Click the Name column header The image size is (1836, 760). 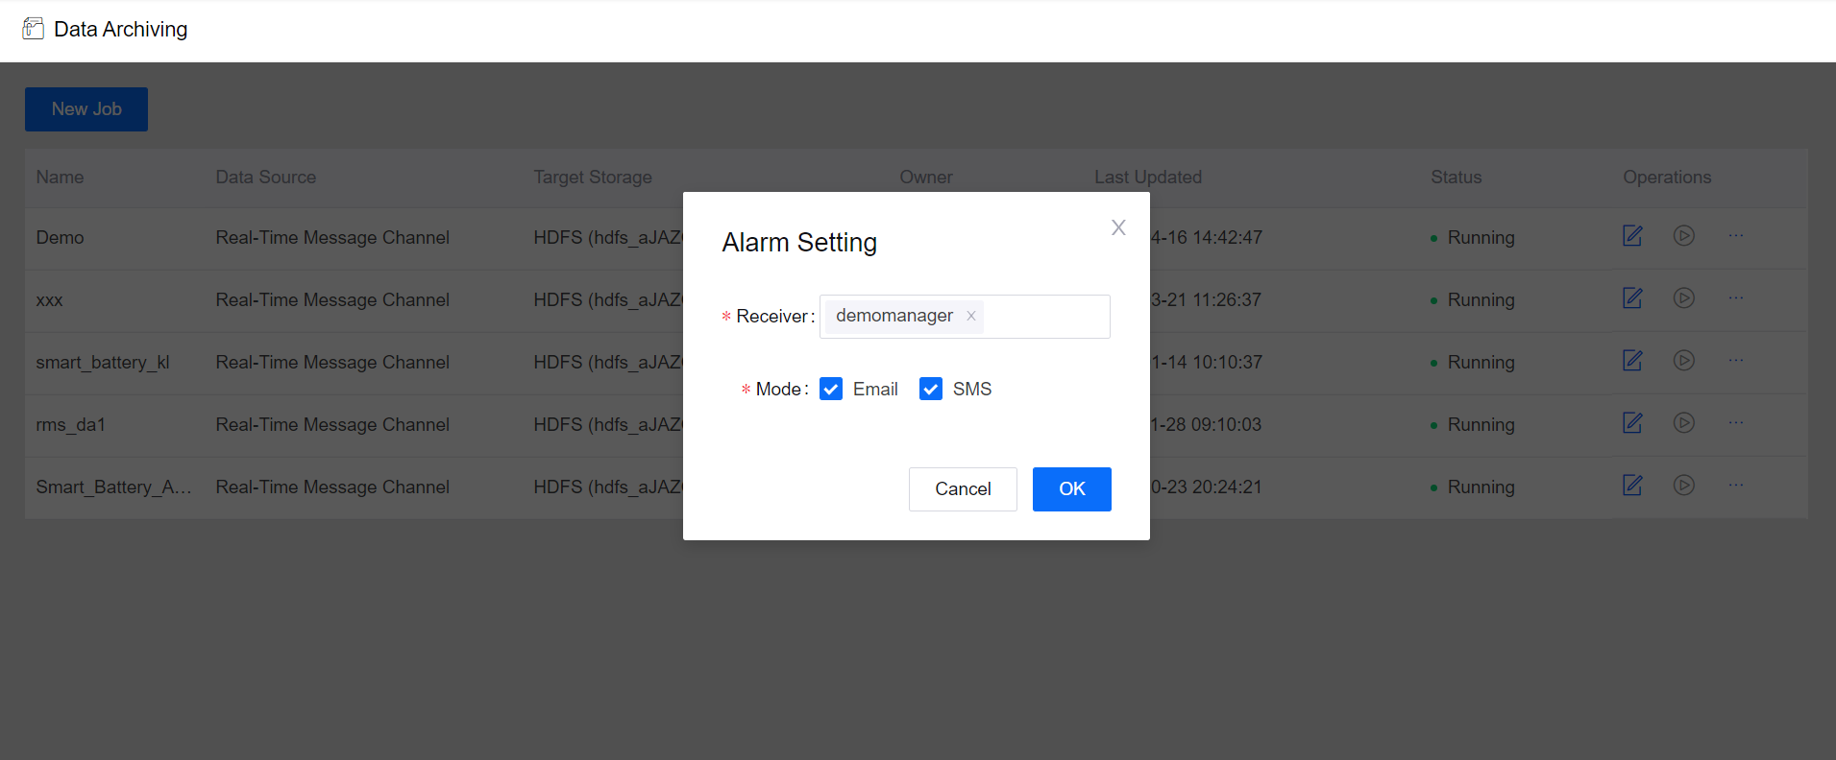coord(60,178)
